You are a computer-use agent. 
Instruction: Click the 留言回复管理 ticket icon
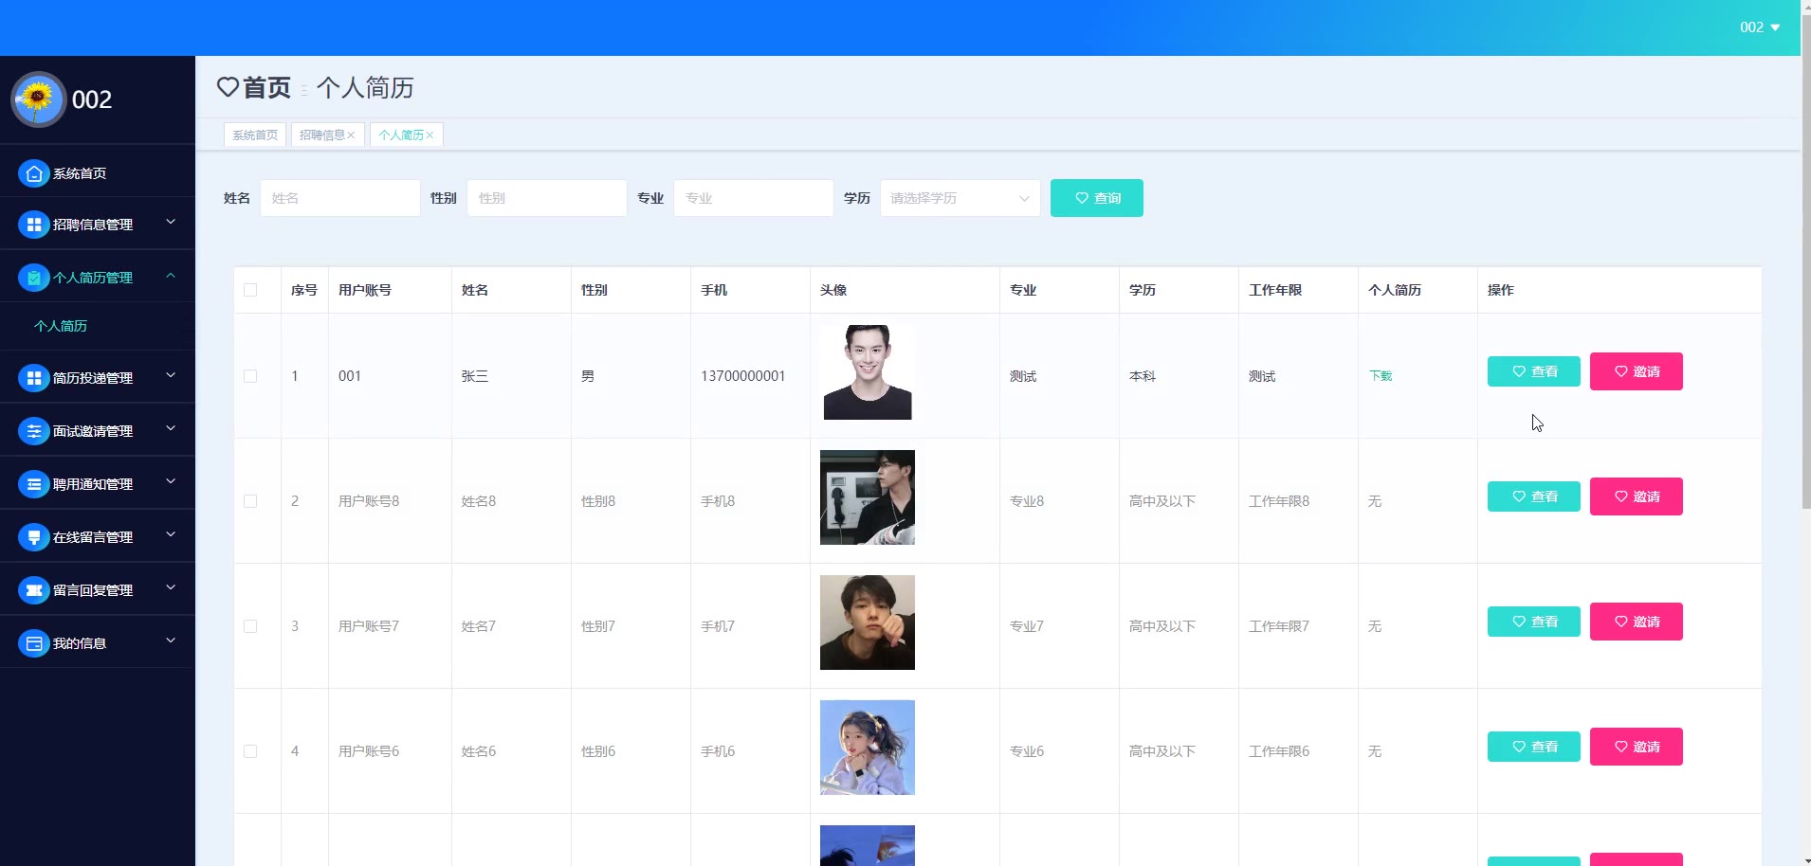[34, 590]
